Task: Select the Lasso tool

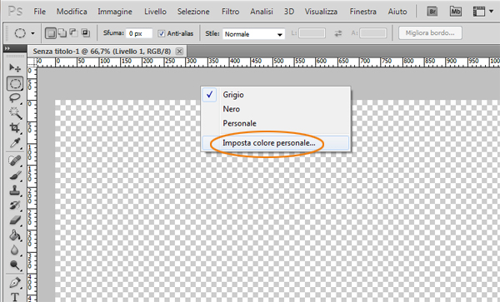Action: click(15, 98)
